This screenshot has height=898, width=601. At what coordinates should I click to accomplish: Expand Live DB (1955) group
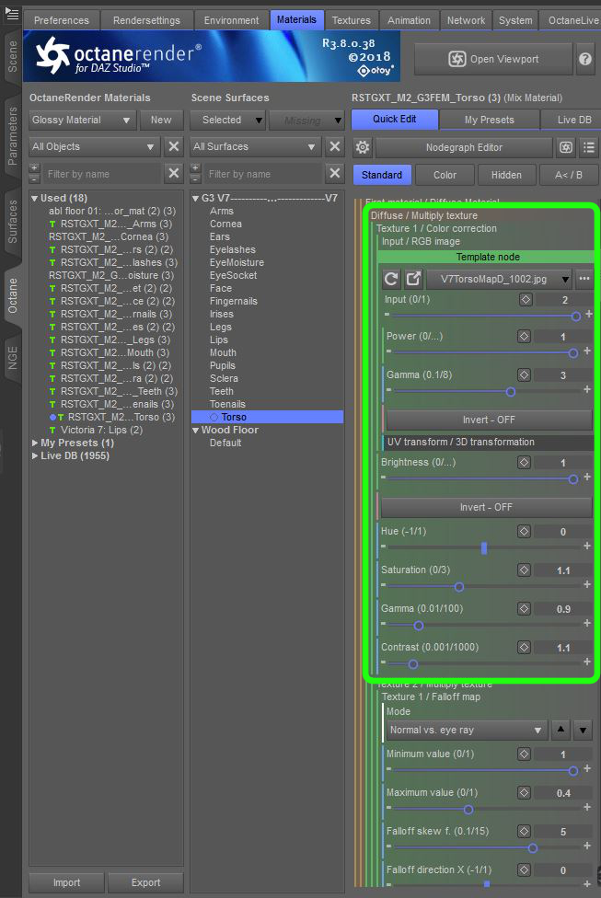(x=34, y=455)
